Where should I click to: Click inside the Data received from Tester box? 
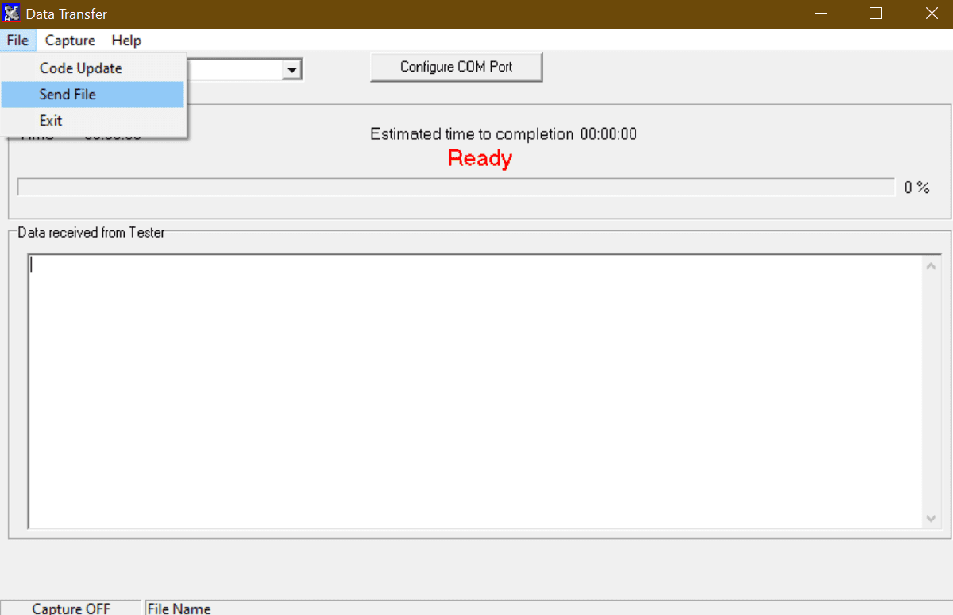[x=475, y=391]
